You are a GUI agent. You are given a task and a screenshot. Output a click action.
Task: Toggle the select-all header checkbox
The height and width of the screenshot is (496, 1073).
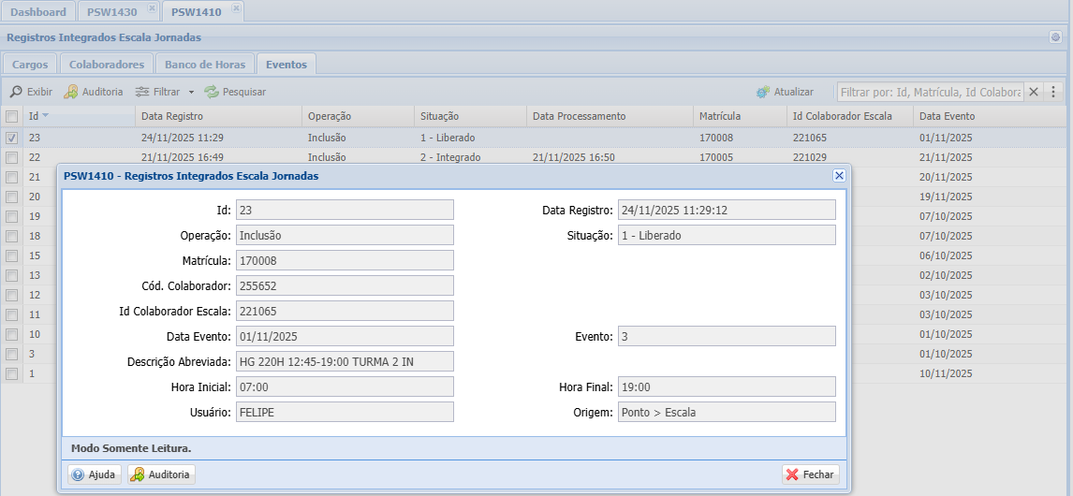coord(11,116)
